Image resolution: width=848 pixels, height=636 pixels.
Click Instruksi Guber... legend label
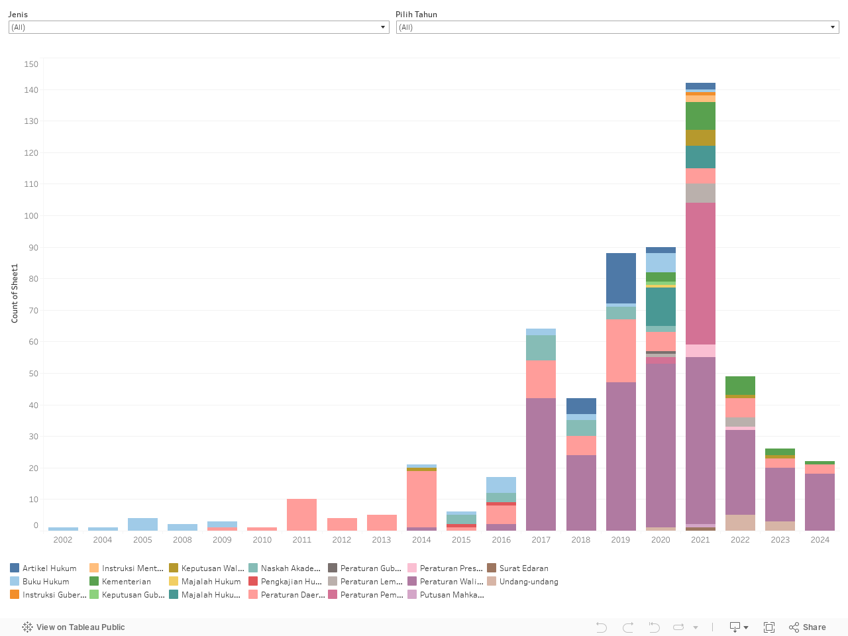point(54,595)
